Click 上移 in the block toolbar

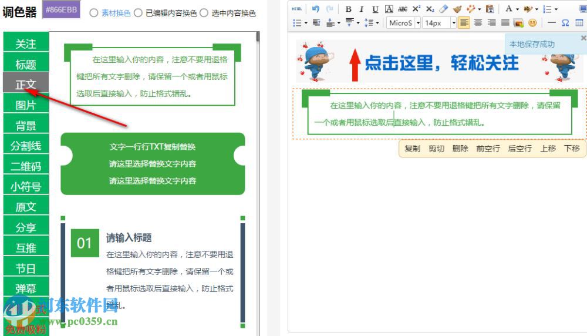click(x=548, y=149)
